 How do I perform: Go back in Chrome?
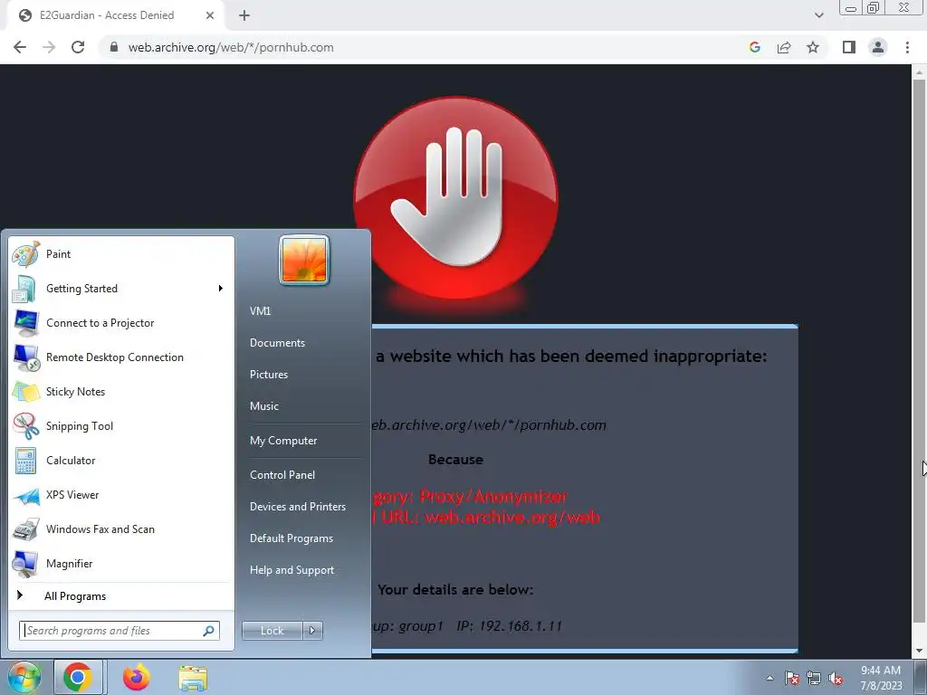click(x=20, y=47)
